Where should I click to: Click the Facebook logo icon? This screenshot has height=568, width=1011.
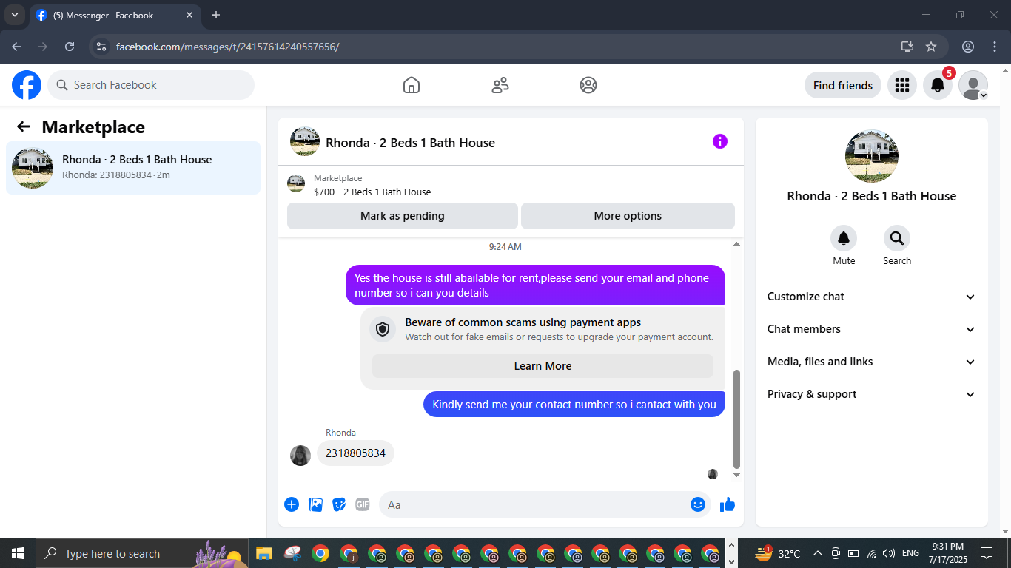tap(27, 85)
